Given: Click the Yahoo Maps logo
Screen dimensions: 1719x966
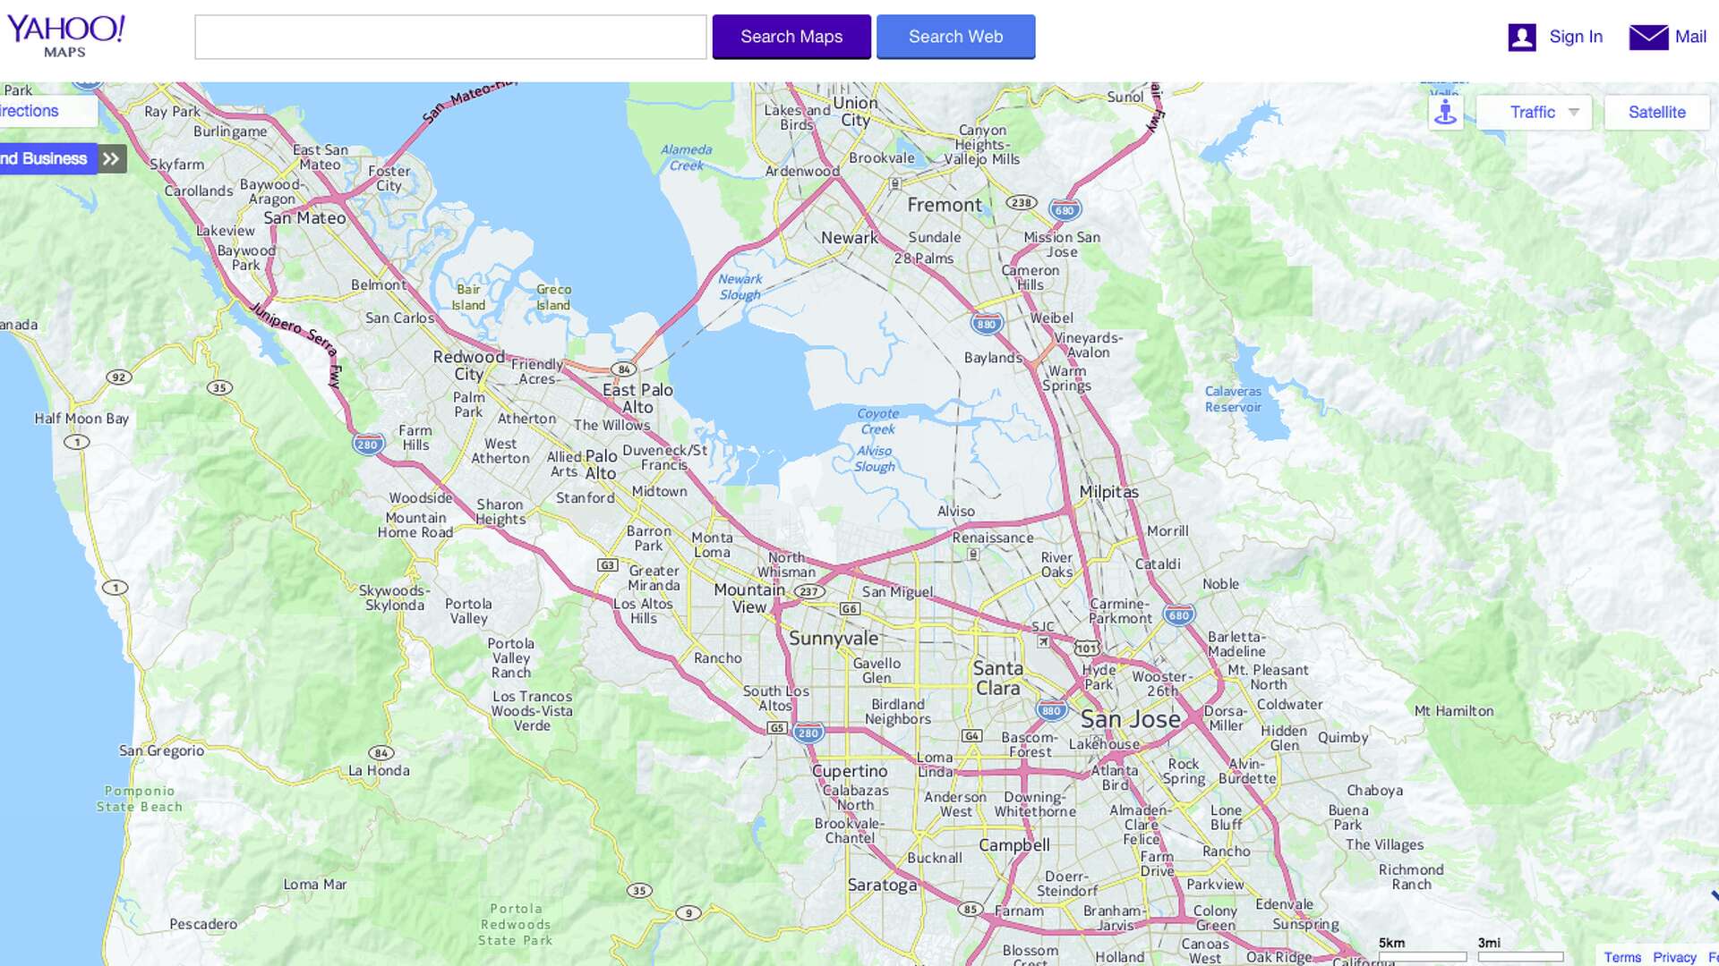Looking at the screenshot, I should [x=65, y=36].
